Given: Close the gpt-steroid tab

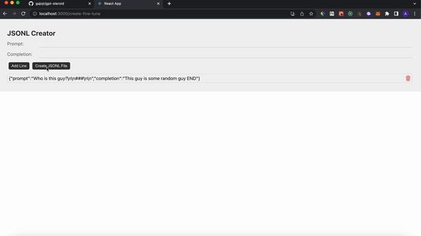Looking at the screenshot, I should coord(89,4).
